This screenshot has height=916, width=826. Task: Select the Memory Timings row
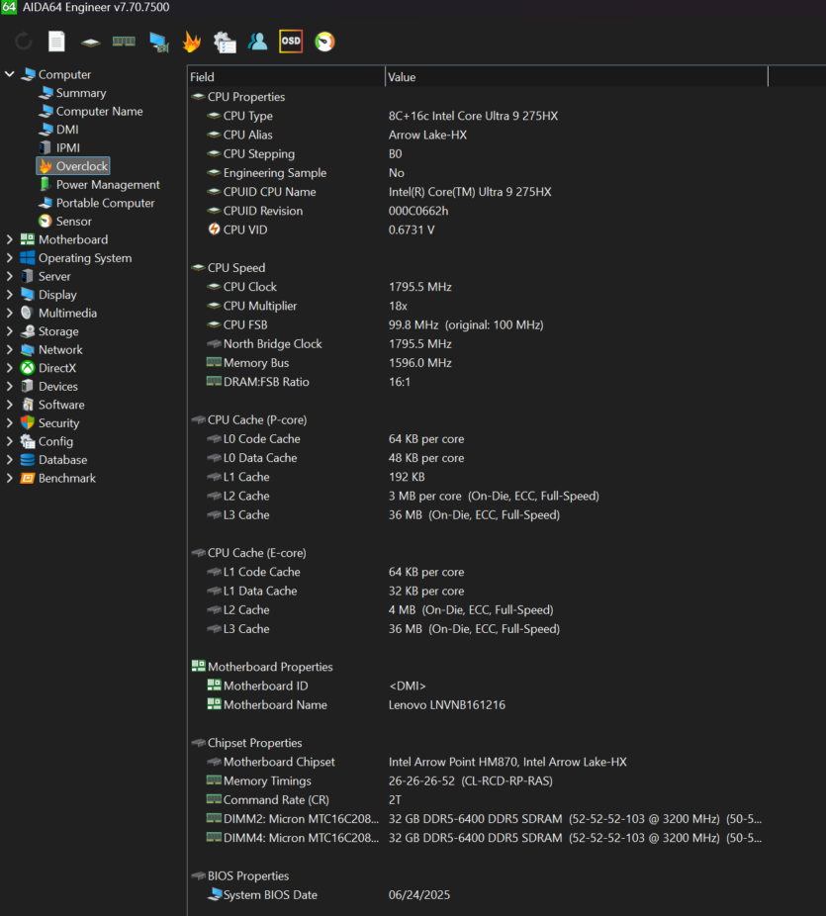pos(478,780)
